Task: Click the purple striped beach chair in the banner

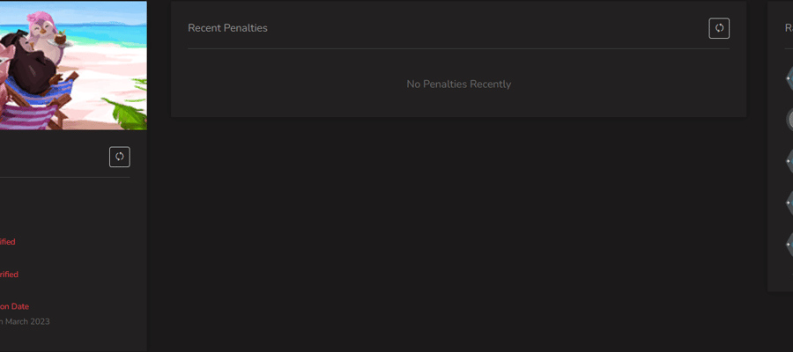Action: [28, 115]
